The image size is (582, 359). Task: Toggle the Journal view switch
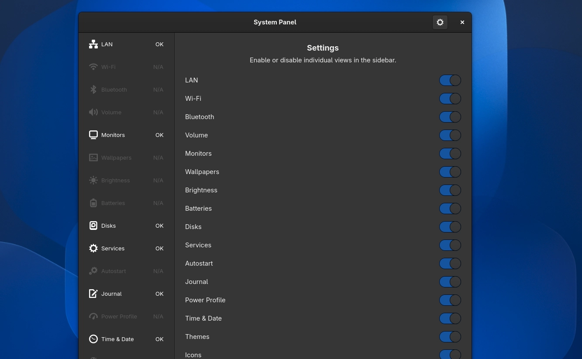tap(450, 282)
